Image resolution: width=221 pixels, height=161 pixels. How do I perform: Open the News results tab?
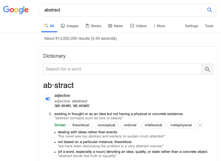pos(116,26)
